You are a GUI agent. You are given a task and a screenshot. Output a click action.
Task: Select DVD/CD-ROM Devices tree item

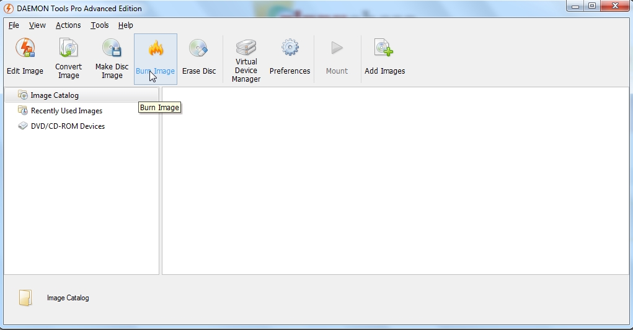pyautogui.click(x=82, y=126)
